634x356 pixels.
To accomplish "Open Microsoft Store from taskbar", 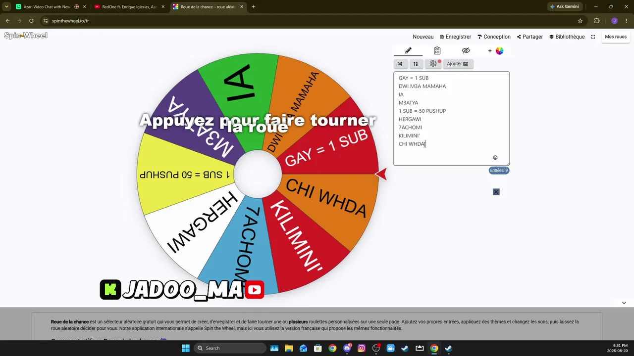I will pos(318,348).
